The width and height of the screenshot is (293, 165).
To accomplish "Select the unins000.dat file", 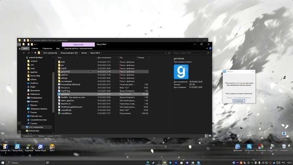I will coord(103,110).
